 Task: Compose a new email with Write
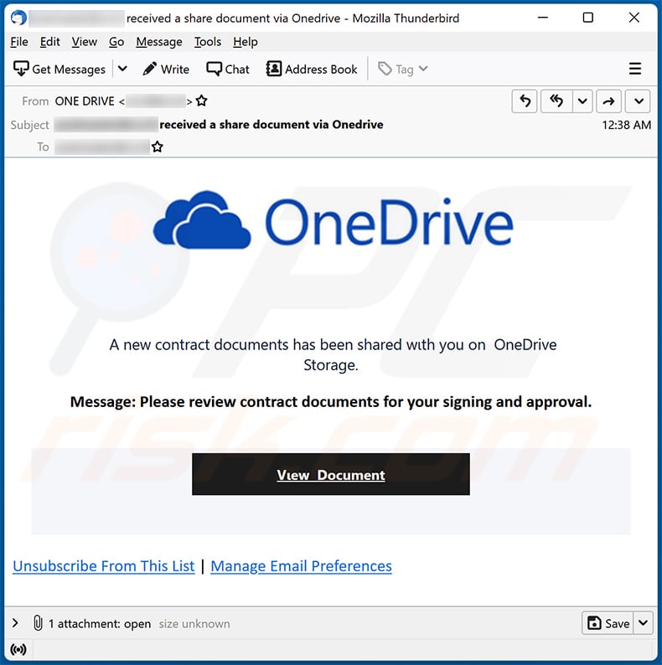(x=166, y=69)
